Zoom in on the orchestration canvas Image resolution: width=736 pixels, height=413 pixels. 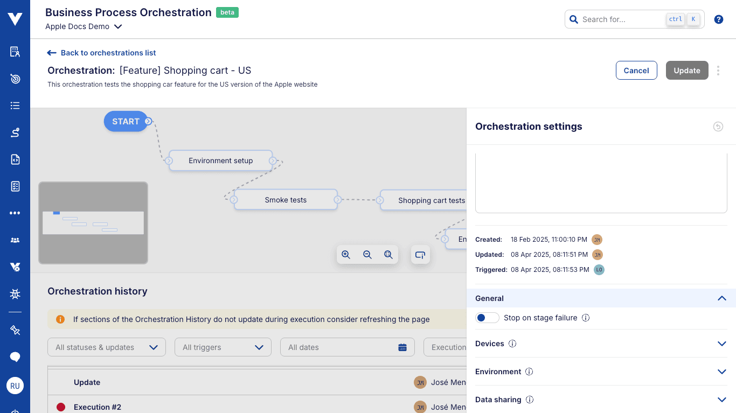pyautogui.click(x=346, y=254)
